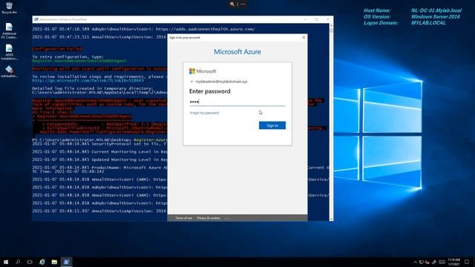Show hidden system tray icons chevron

tap(415, 262)
